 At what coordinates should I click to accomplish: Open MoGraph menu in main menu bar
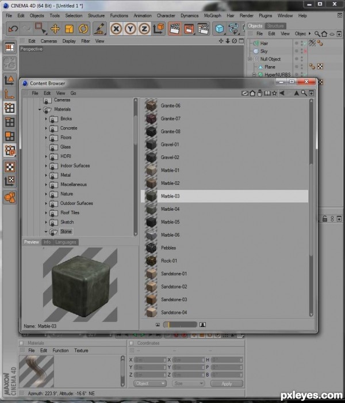pos(212,16)
